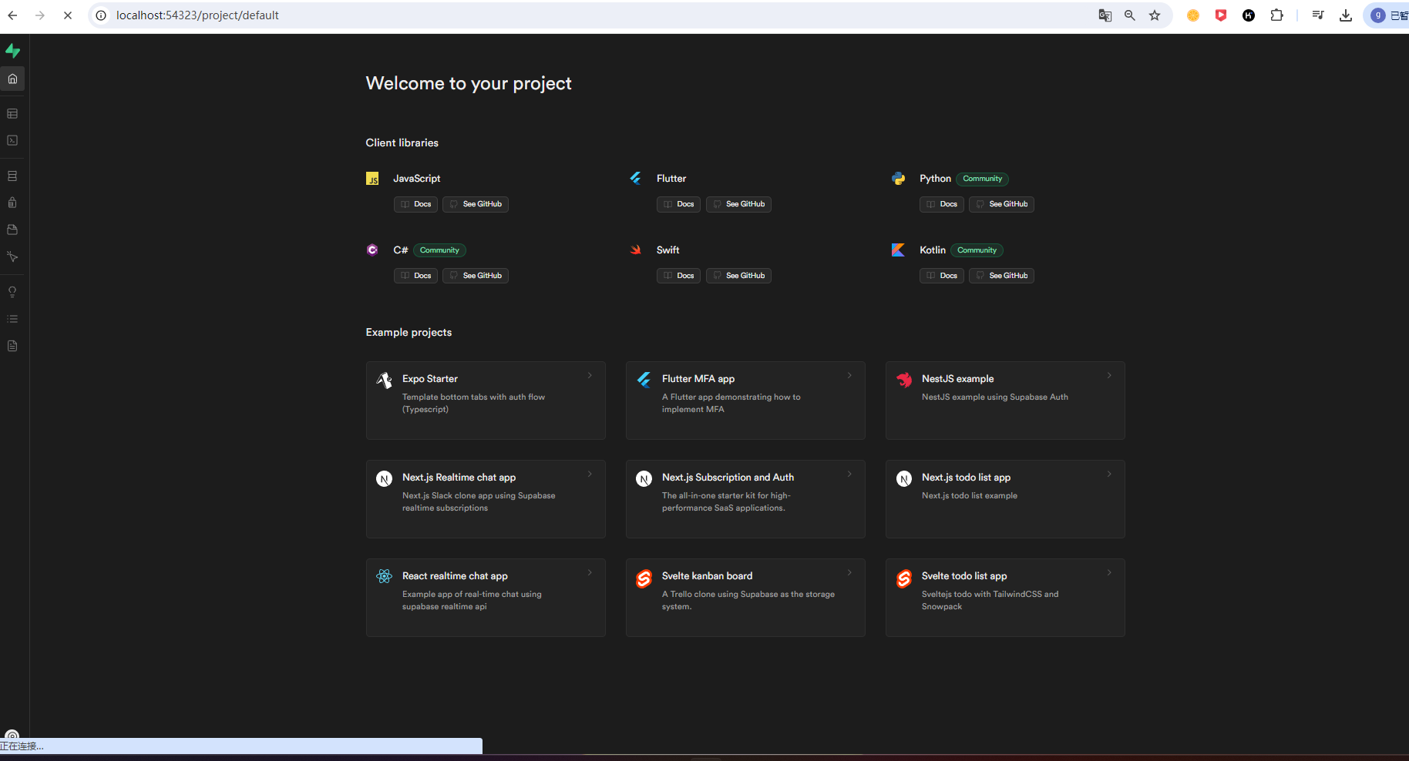Open Edge Functions cursor icon in the sidebar

pyautogui.click(x=12, y=256)
